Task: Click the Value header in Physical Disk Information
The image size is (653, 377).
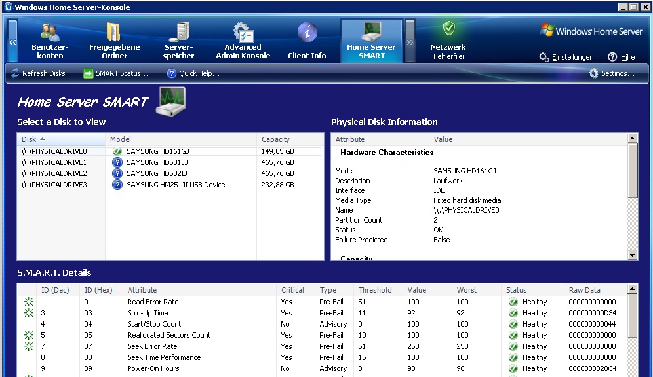Action: coord(528,139)
